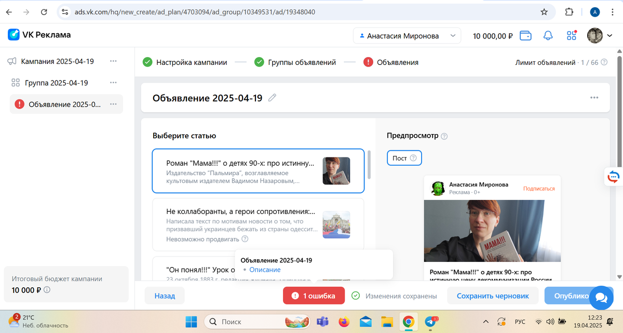Click the 1 ошибка error indicator
The image size is (623, 333).
(314, 295)
